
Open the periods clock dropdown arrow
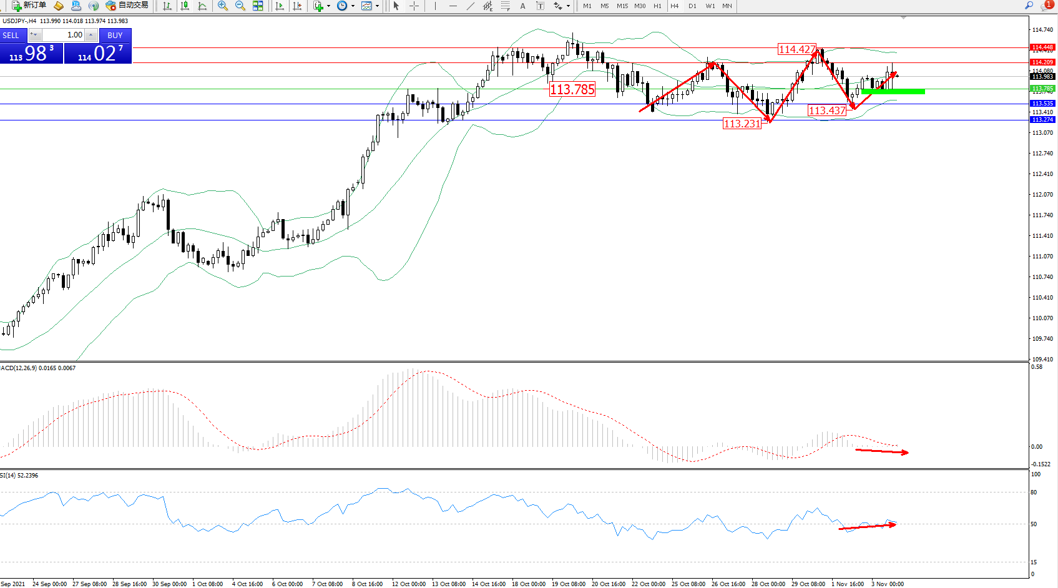(353, 6)
